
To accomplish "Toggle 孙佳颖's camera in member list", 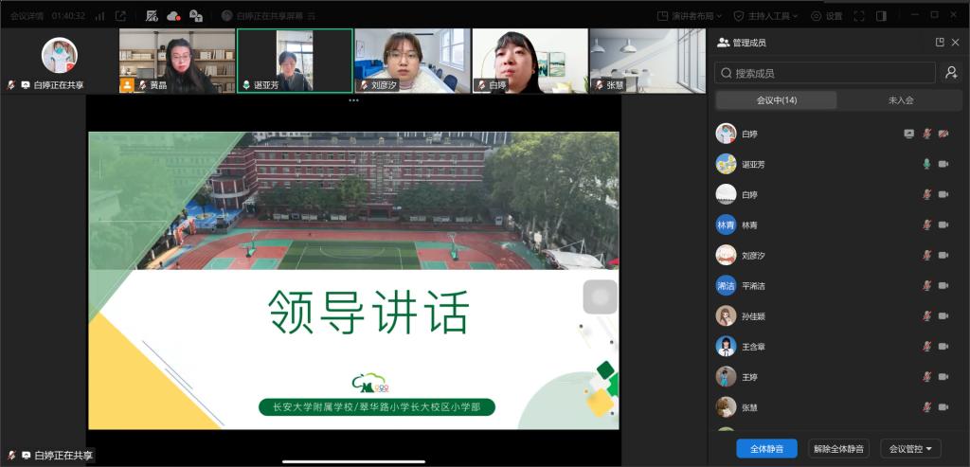I will pos(943,316).
